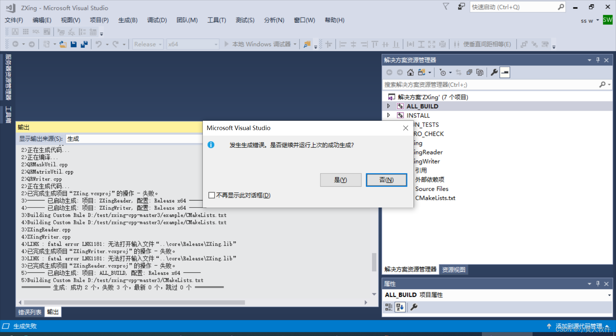Click the pending changes filter clock icon

tap(443, 73)
